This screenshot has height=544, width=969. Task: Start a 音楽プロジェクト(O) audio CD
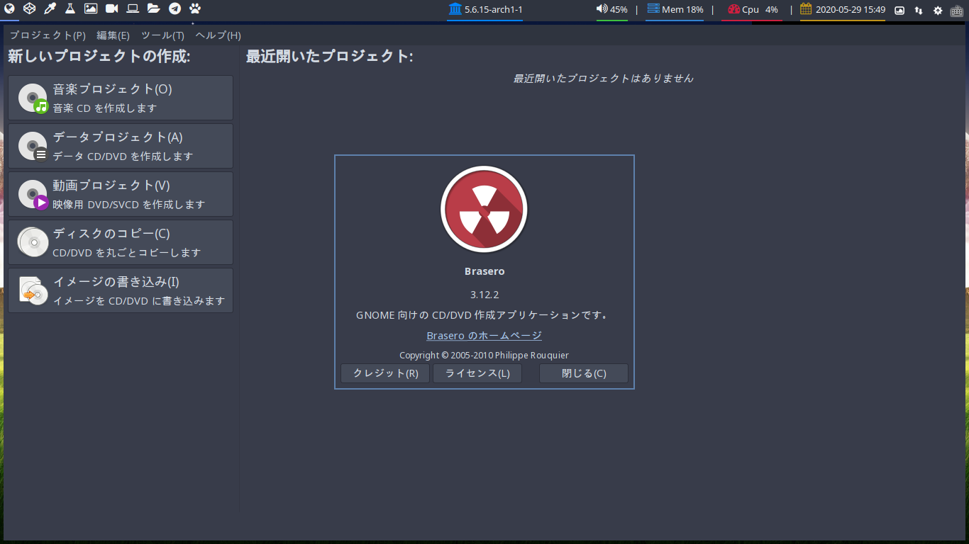pyautogui.click(x=121, y=98)
